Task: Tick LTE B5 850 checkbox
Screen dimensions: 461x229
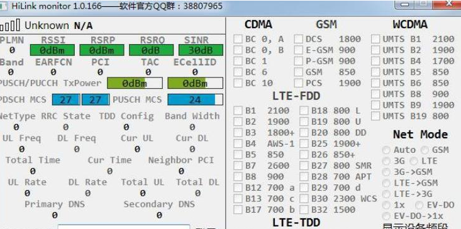Action: (238, 155)
